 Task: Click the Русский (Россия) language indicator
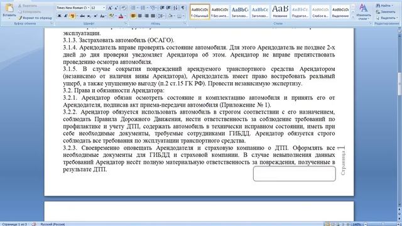coord(52,224)
